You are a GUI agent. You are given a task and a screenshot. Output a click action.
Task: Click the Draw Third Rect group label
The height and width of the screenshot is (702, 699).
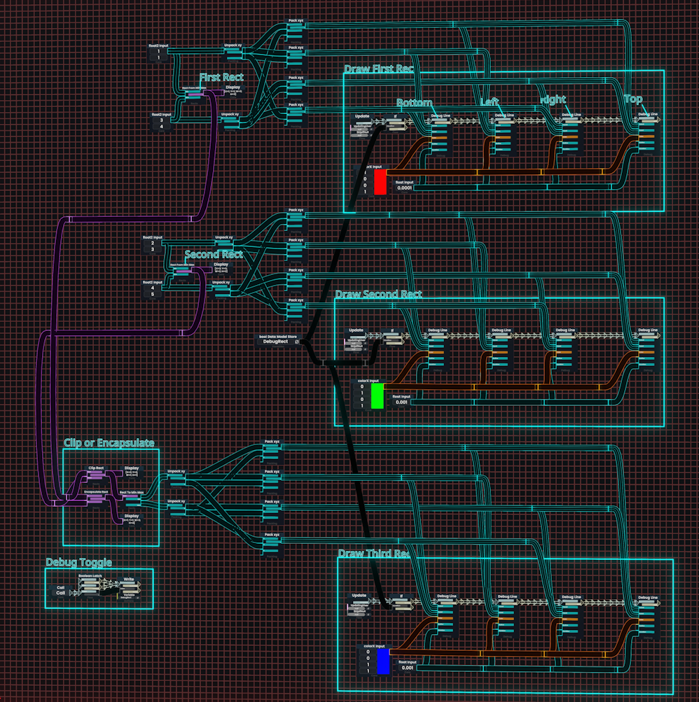point(373,554)
